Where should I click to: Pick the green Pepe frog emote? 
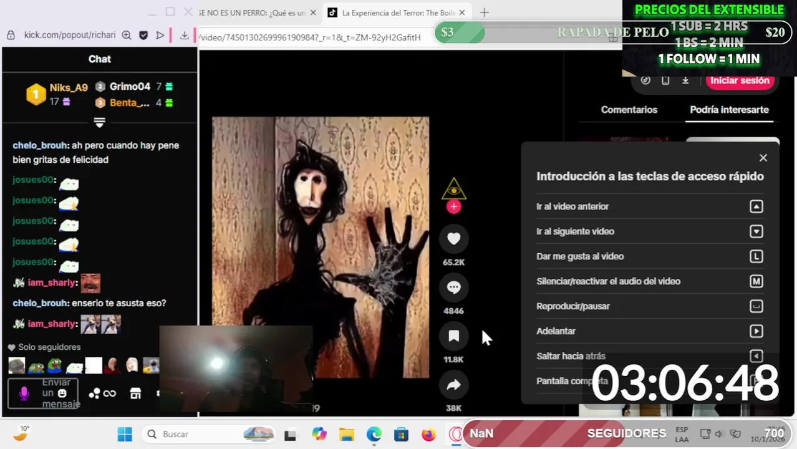55,365
